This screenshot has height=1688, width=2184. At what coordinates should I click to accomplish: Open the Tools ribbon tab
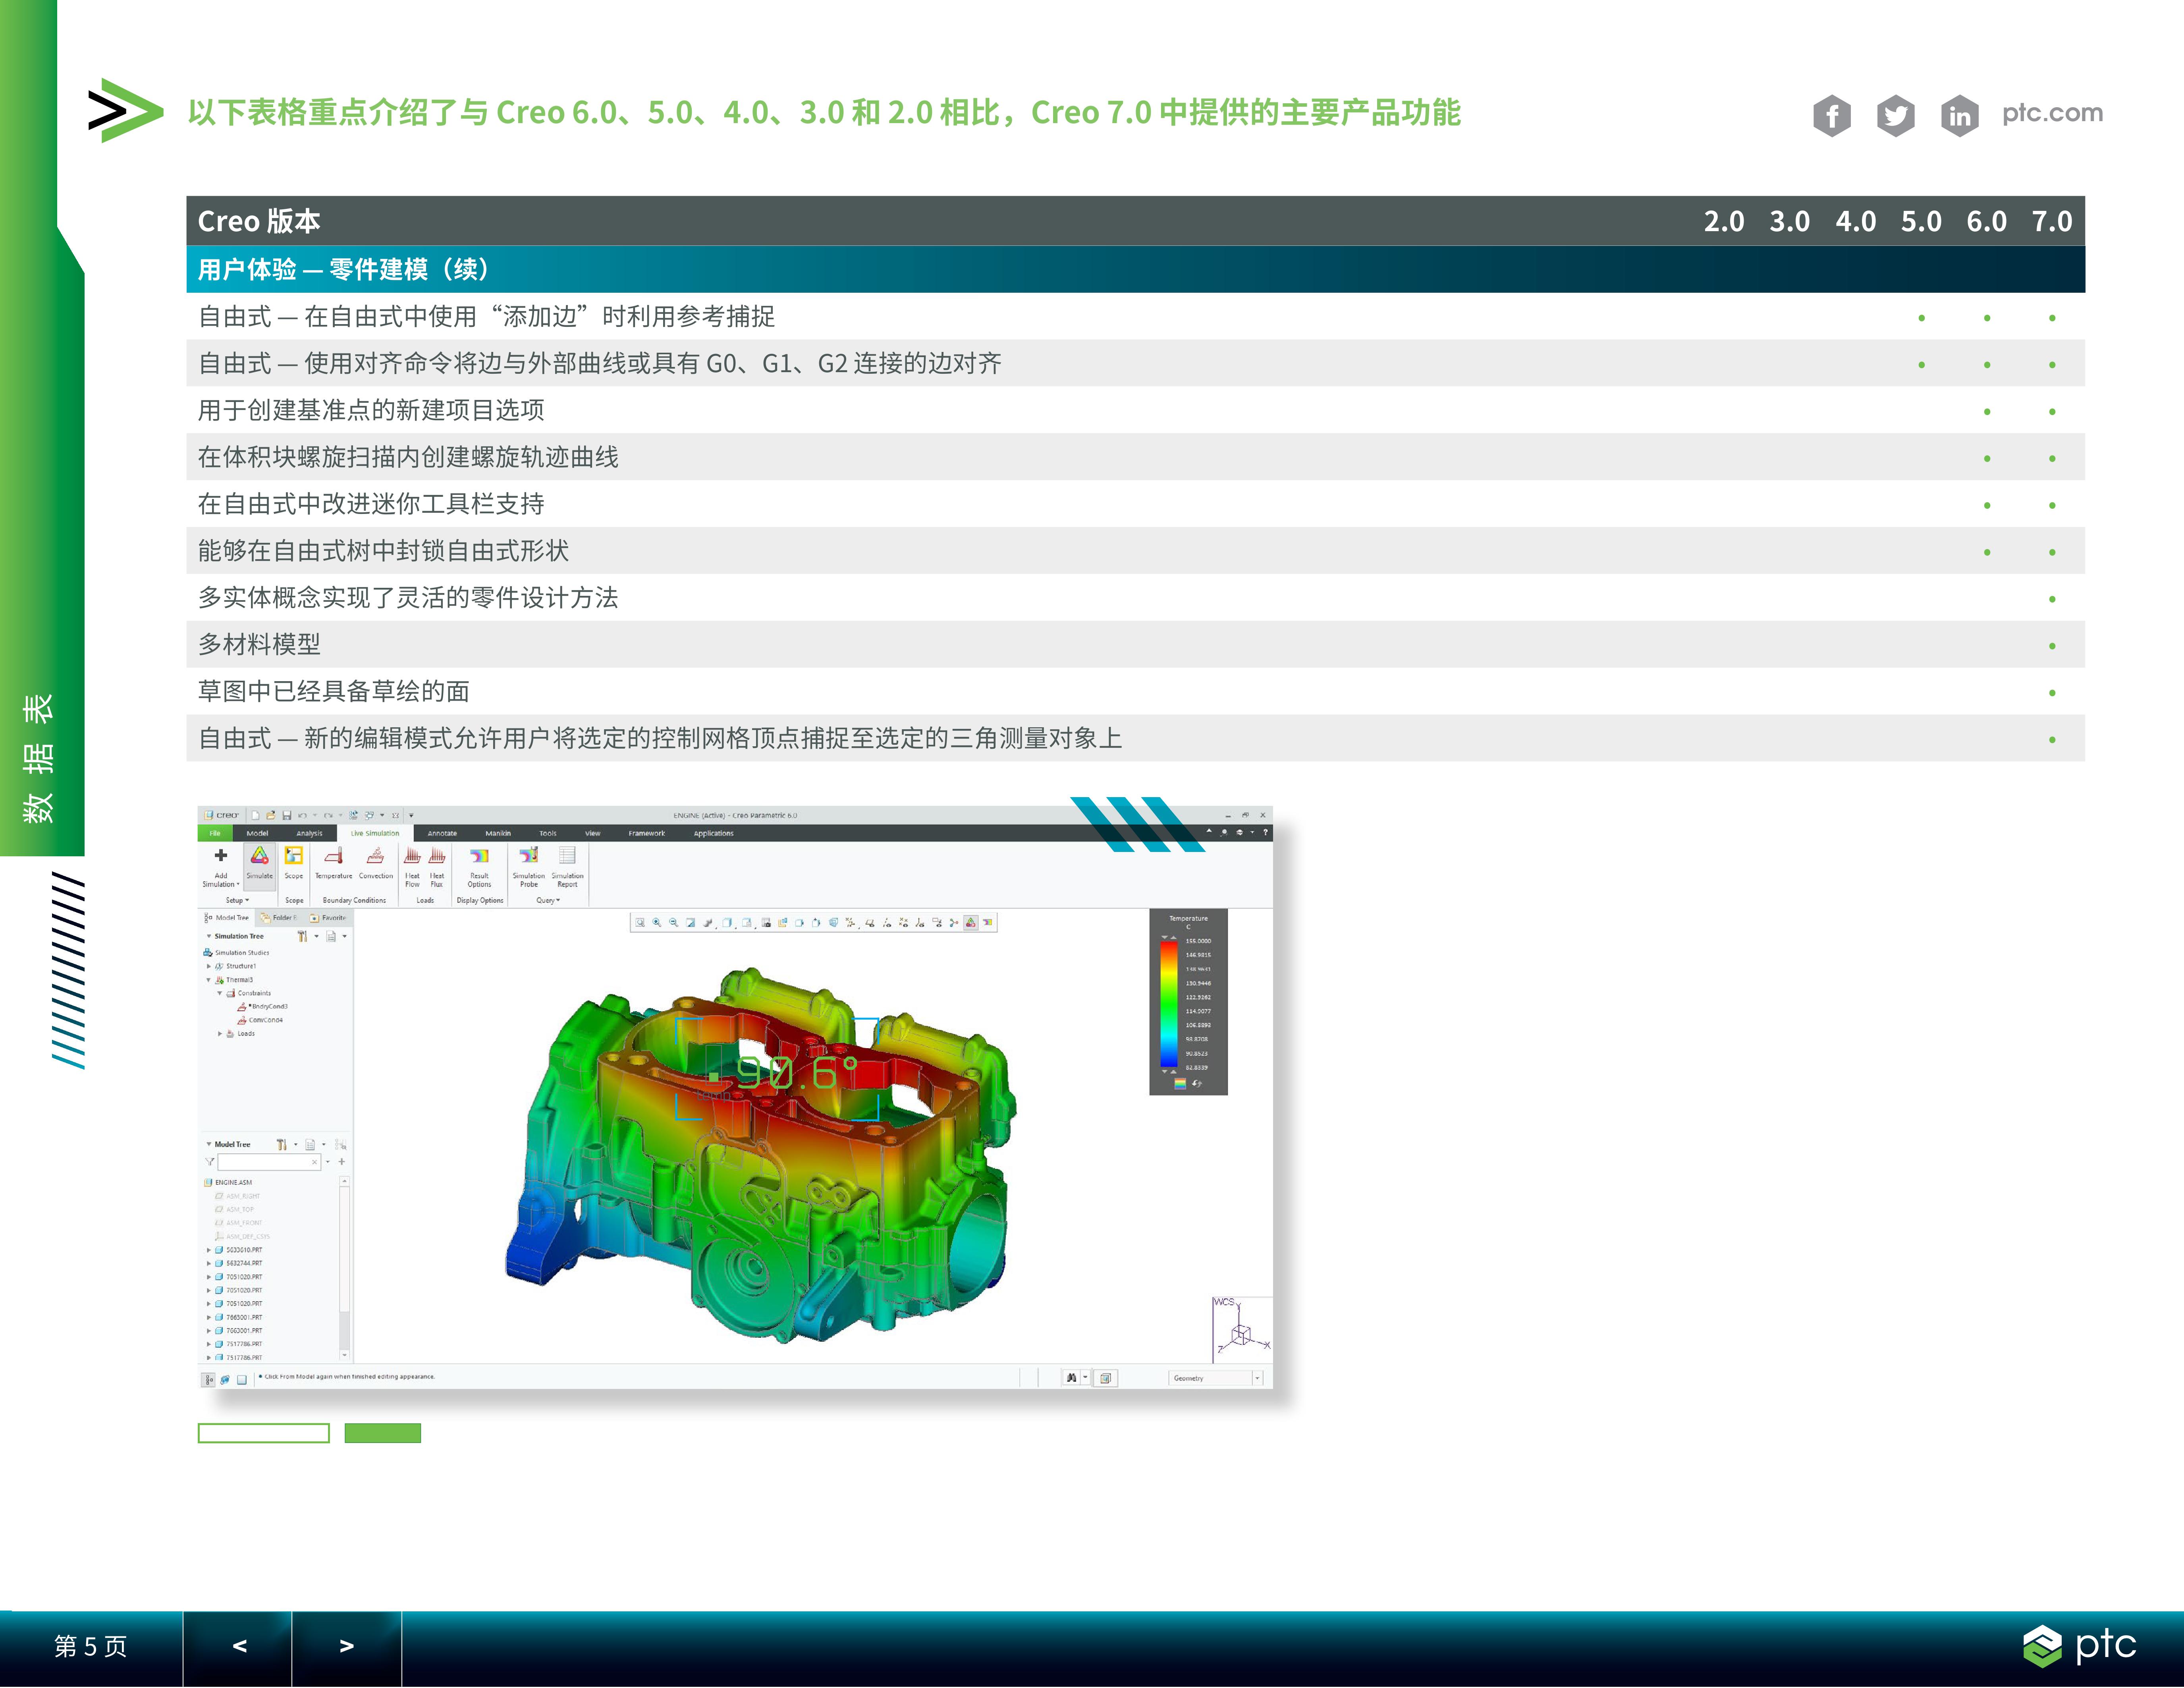(x=548, y=833)
